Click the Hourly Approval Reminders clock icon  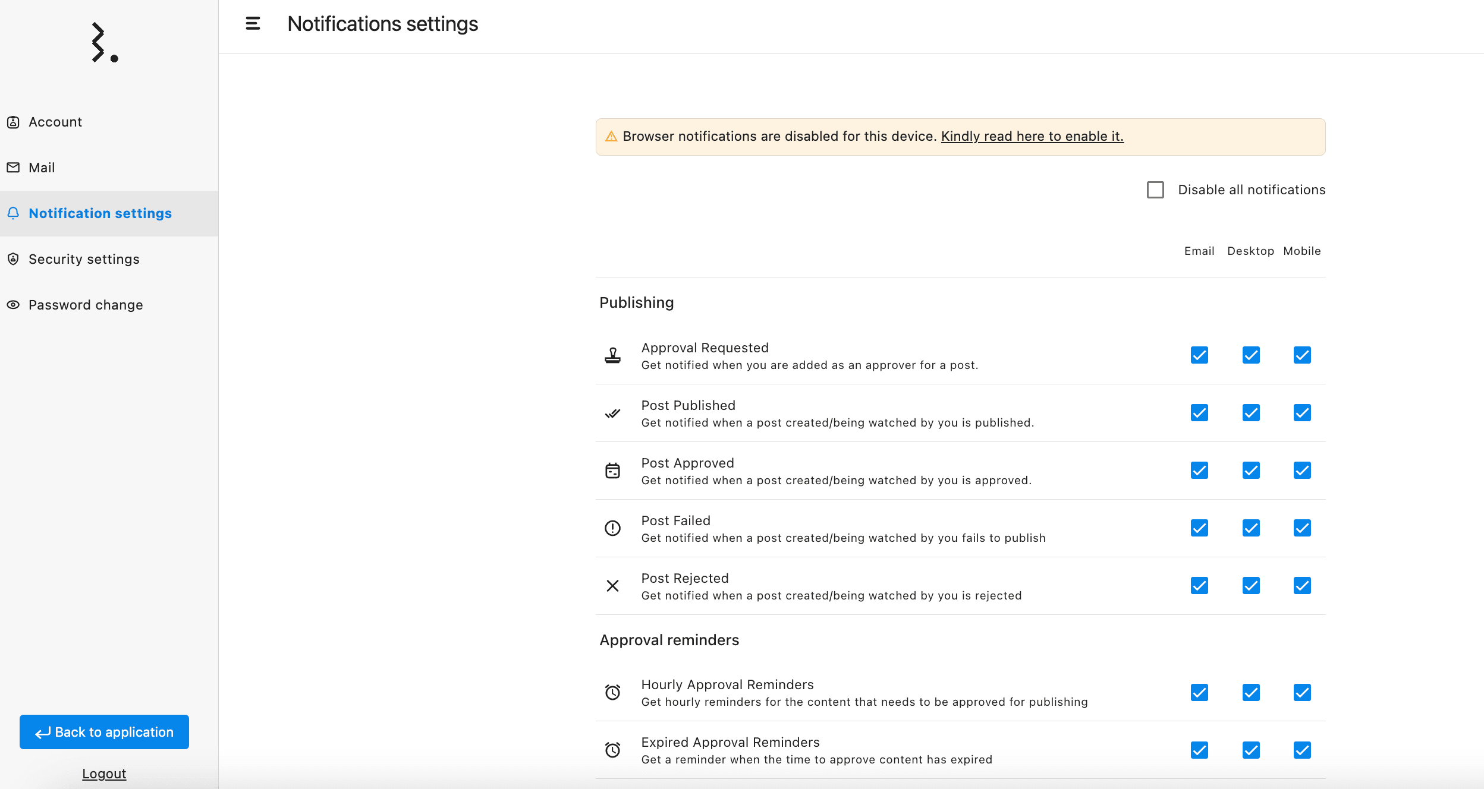pyautogui.click(x=613, y=692)
